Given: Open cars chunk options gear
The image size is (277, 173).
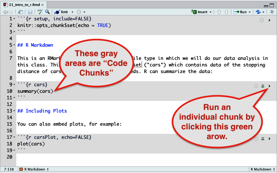Looking at the screenshot, I should click(x=256, y=86).
